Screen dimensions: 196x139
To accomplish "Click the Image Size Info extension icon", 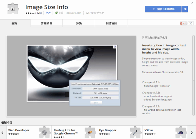I will [x=13, y=9].
